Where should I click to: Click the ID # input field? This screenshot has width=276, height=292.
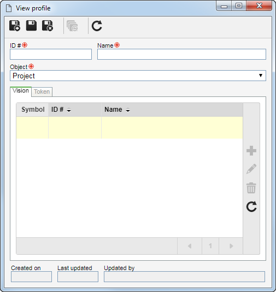pyautogui.click(x=51, y=54)
